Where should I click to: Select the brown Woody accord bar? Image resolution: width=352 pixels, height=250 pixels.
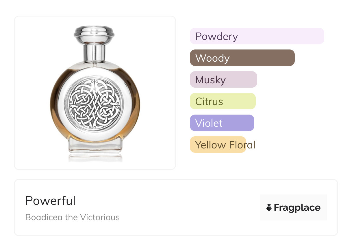(x=242, y=58)
